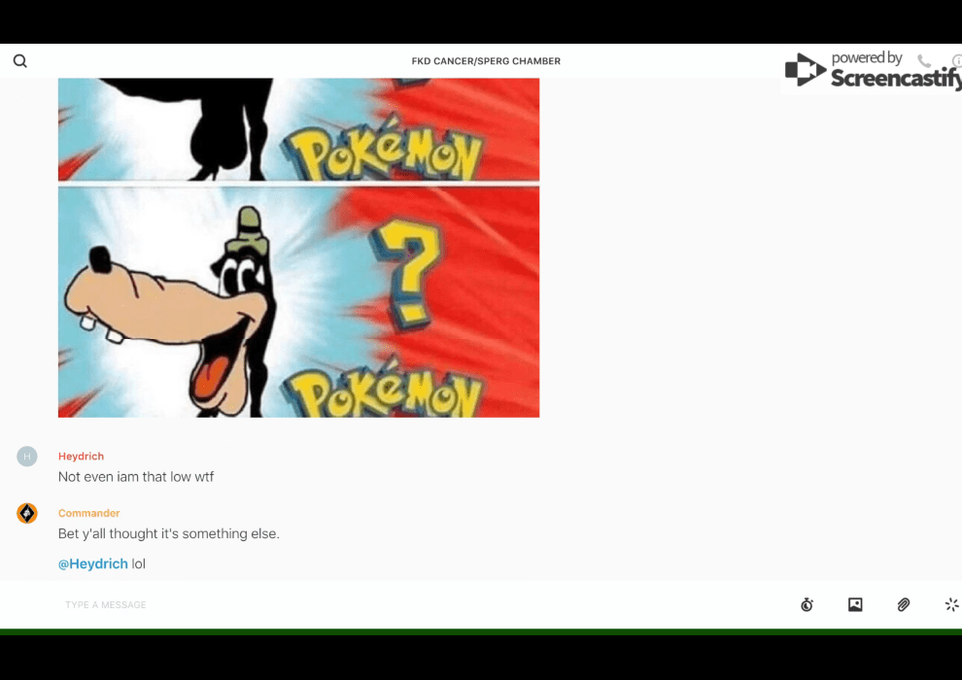Click the "lol" reply text
This screenshot has height=680, width=962.
[139, 564]
